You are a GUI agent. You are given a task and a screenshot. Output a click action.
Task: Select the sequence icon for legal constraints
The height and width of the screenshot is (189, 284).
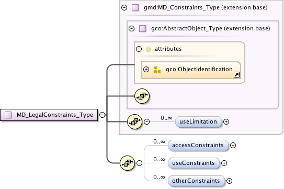coord(127,163)
